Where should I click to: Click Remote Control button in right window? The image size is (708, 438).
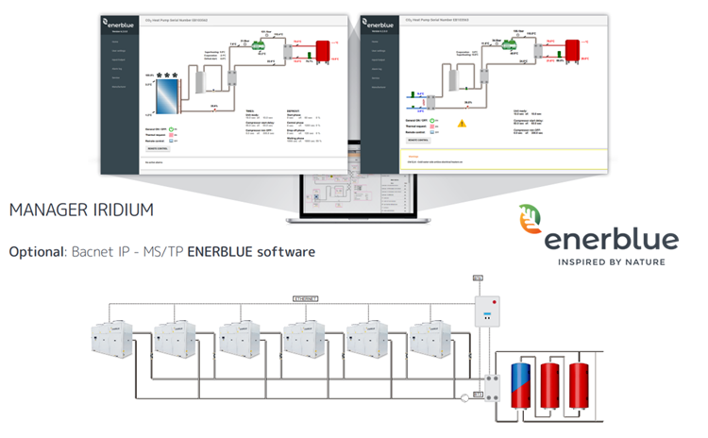(x=418, y=140)
